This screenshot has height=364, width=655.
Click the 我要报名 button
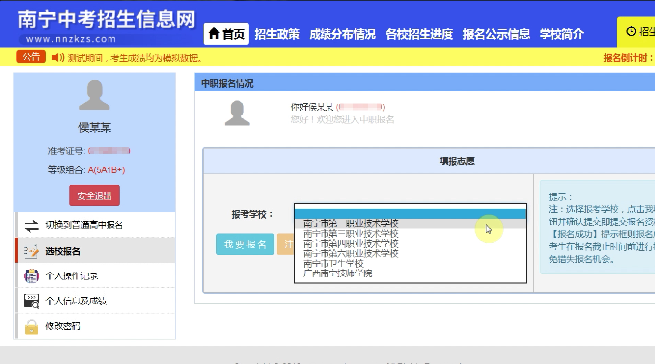click(x=245, y=244)
